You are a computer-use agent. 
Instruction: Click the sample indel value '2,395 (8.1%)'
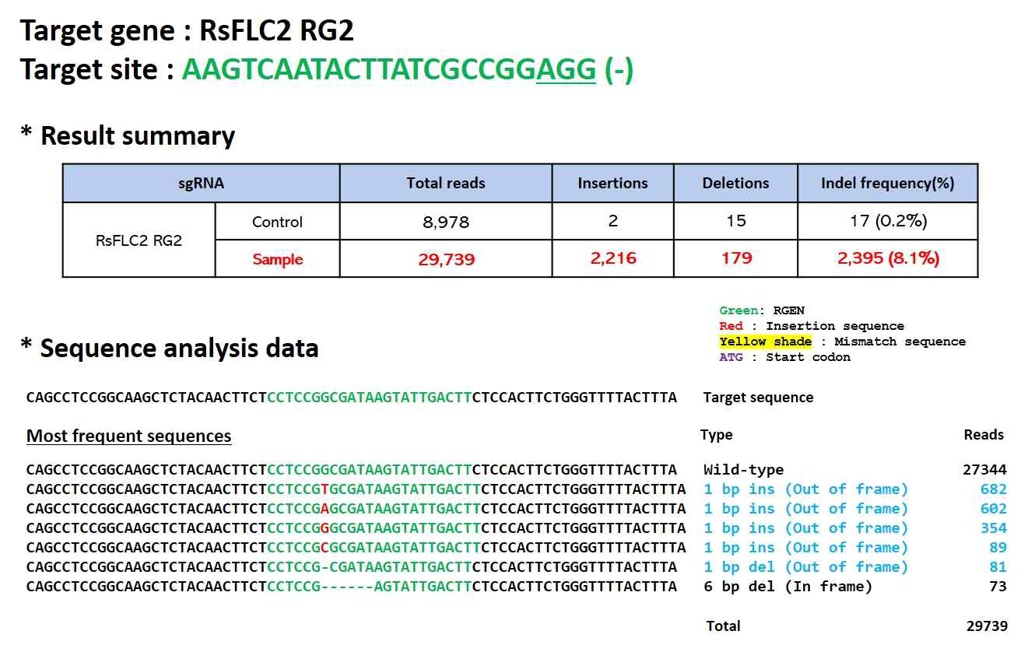888,258
